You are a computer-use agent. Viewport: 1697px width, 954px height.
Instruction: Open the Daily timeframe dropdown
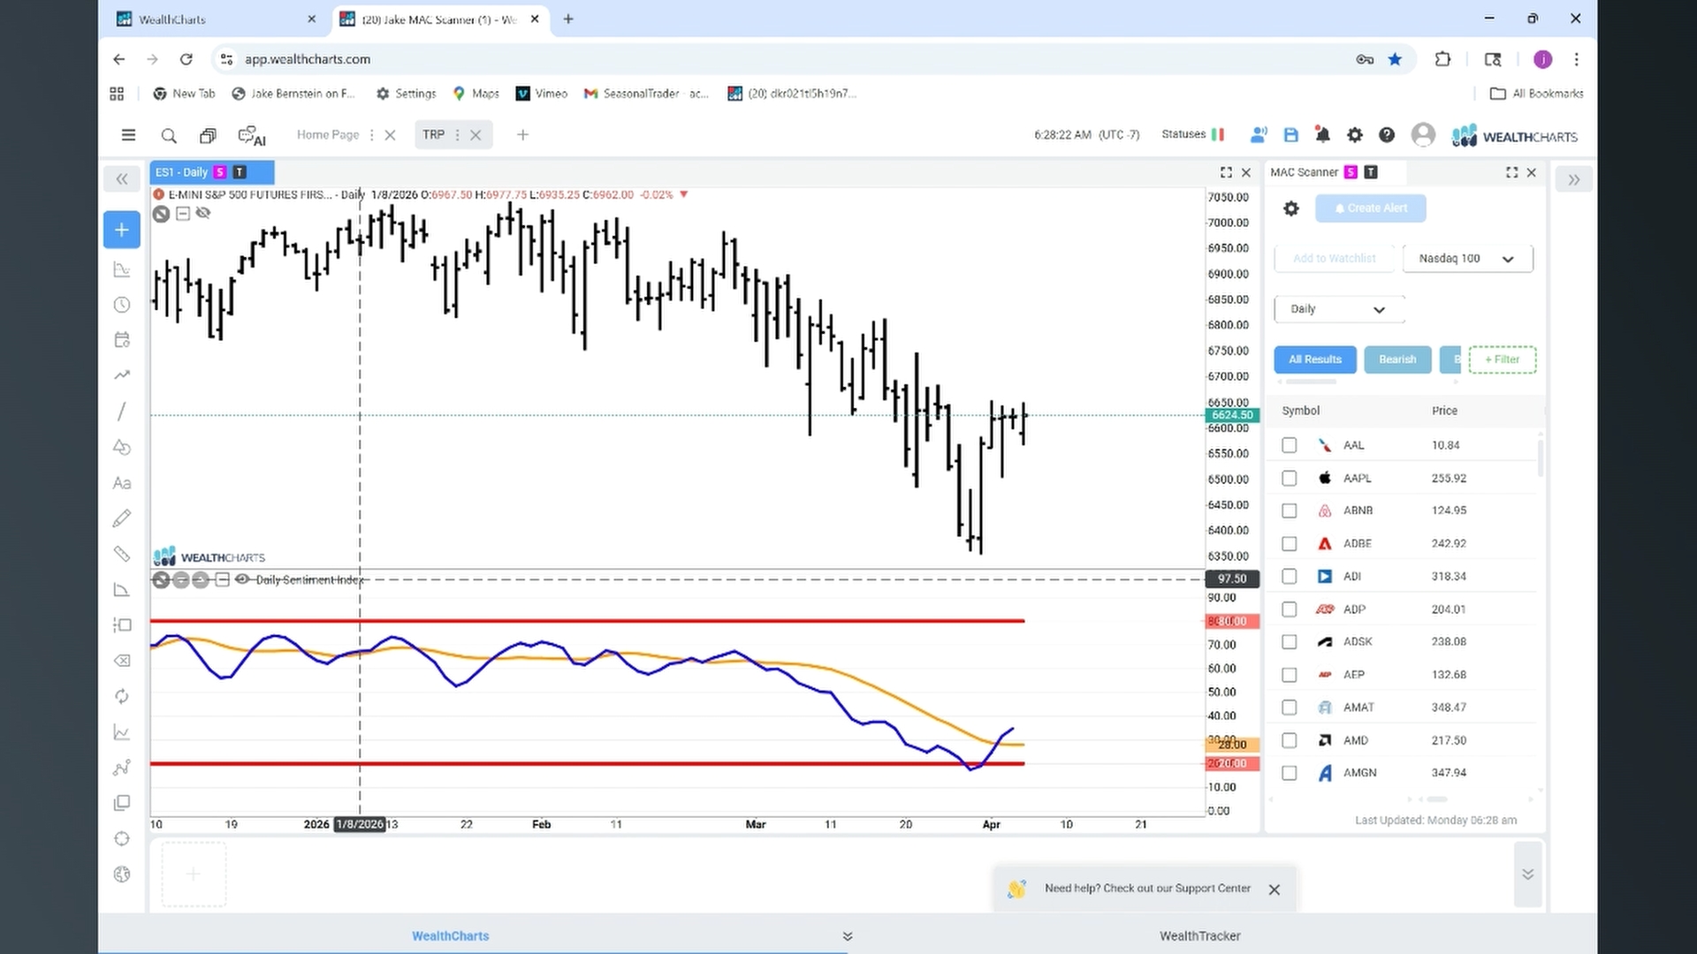tap(1339, 309)
